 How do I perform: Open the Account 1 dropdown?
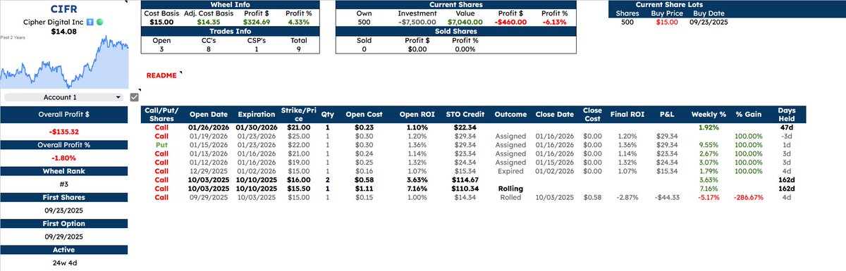point(63,97)
